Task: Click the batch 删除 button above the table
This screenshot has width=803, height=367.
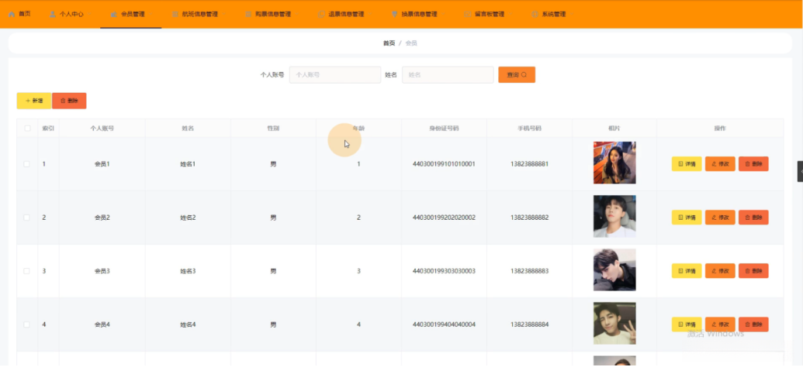Action: pos(69,101)
